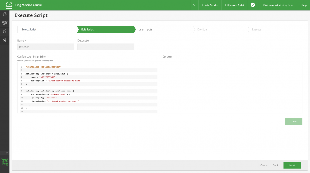Open the search magnifier in header

pyautogui.click(x=194, y=5)
